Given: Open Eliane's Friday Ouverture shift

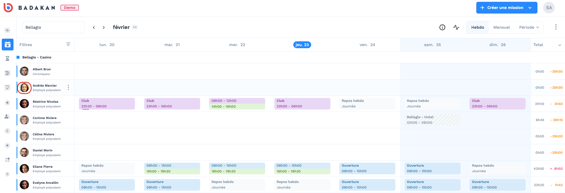Looking at the screenshot, I should [367, 169].
